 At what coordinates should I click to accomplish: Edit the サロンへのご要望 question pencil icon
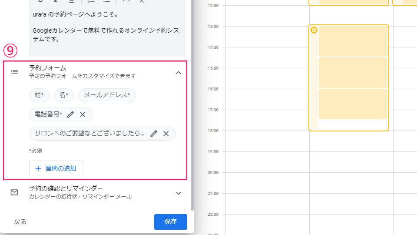pos(154,134)
